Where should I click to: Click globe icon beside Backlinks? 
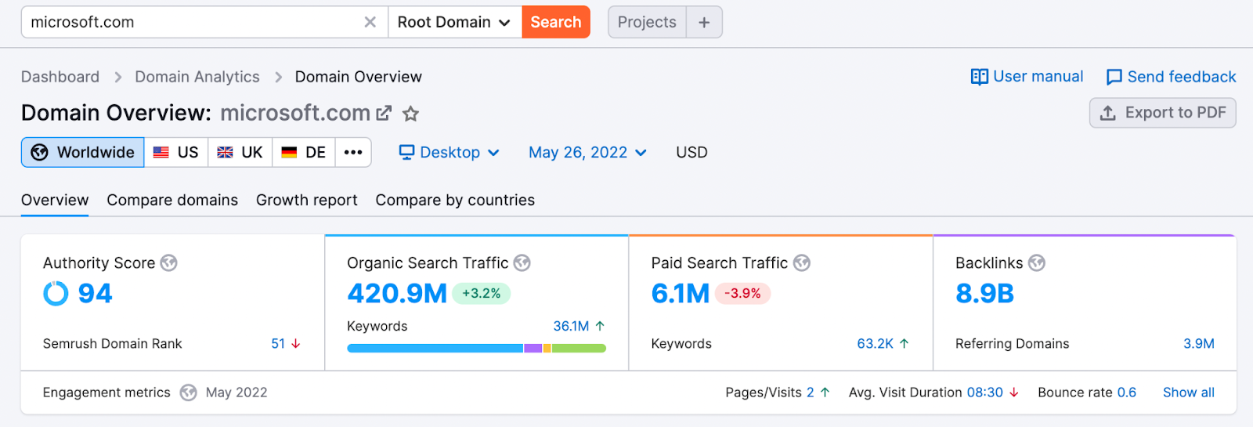coord(1037,263)
